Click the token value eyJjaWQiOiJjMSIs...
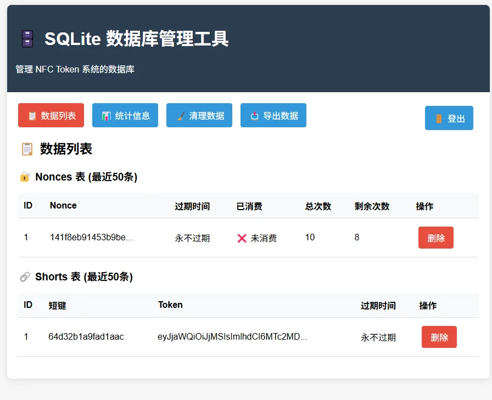Viewport: 492px width, 400px height. tap(232, 337)
